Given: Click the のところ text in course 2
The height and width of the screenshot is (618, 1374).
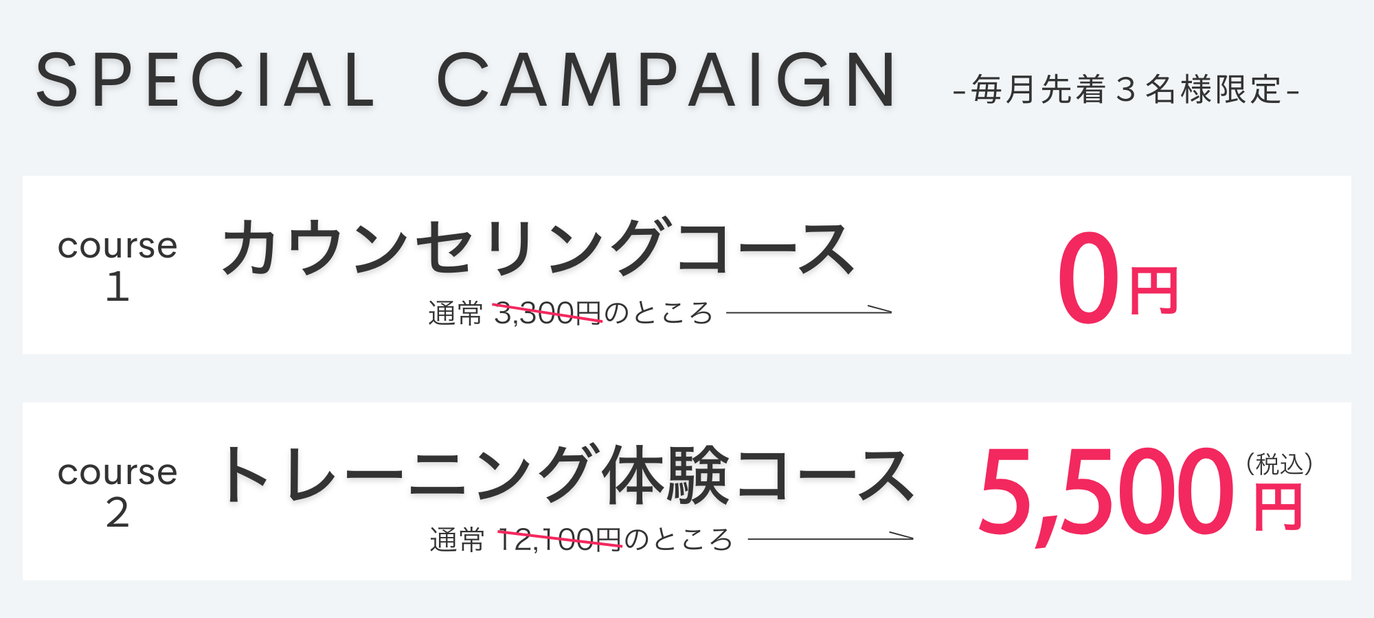Looking at the screenshot, I should click(678, 539).
